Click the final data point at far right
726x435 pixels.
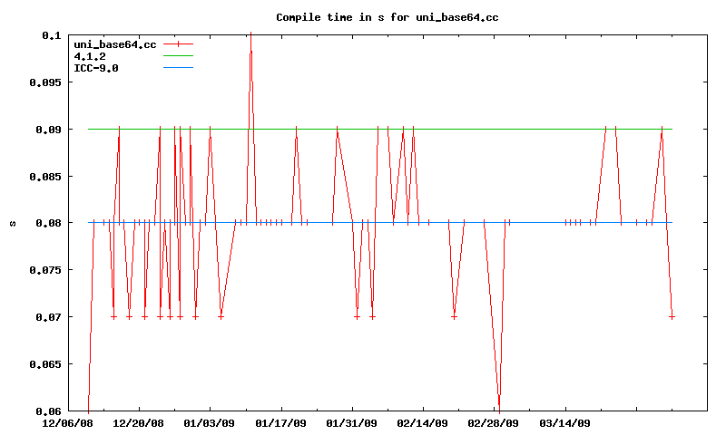(x=672, y=316)
